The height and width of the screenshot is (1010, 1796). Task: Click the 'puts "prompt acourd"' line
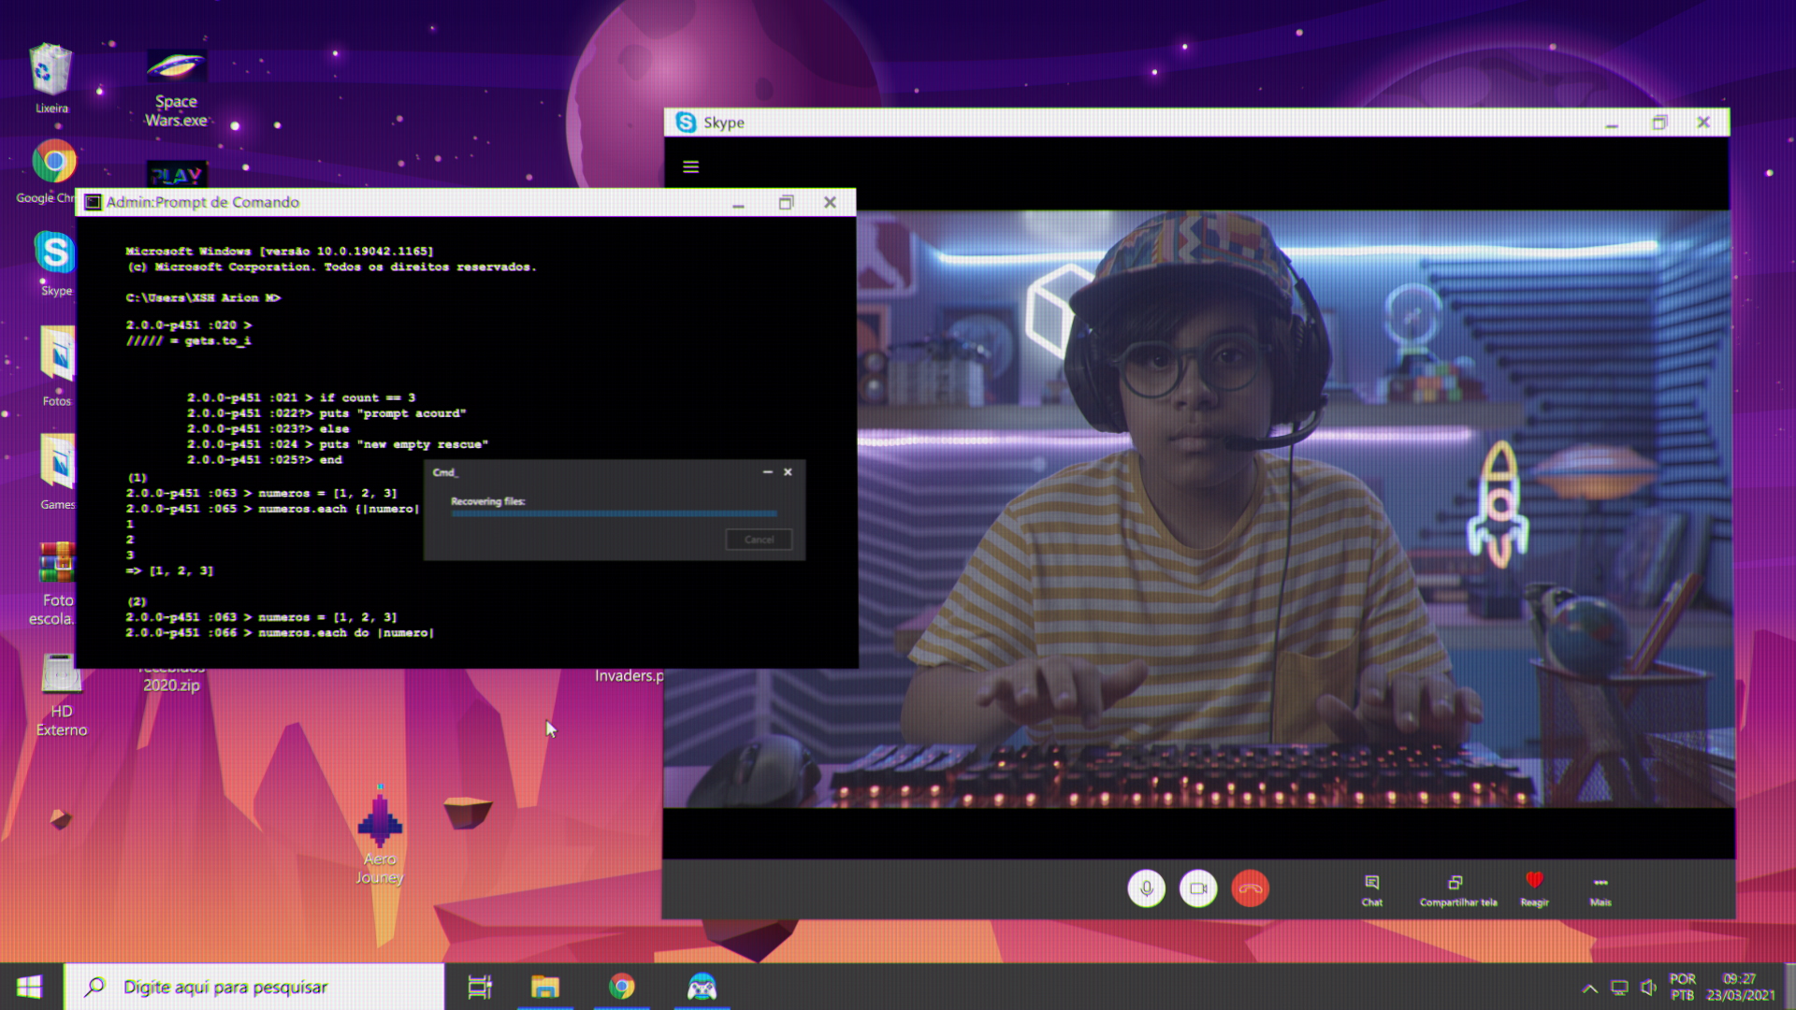click(326, 412)
